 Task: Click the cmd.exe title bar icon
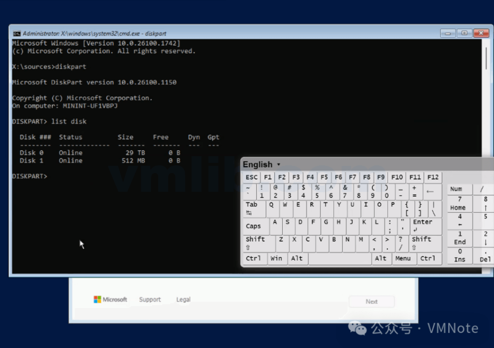pos(16,34)
